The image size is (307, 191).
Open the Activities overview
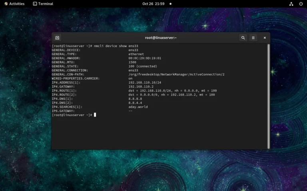pyautogui.click(x=16, y=4)
